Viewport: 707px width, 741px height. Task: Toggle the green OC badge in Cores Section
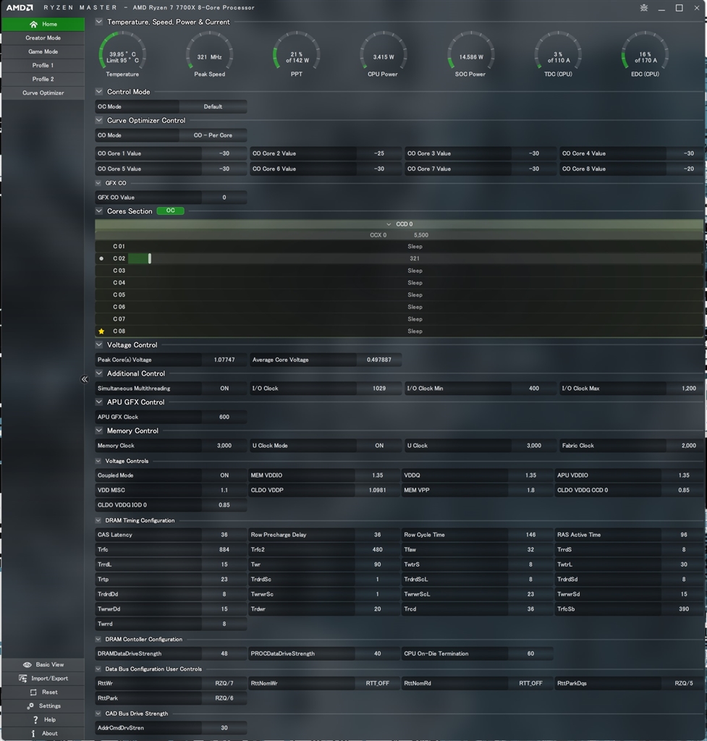tap(170, 211)
